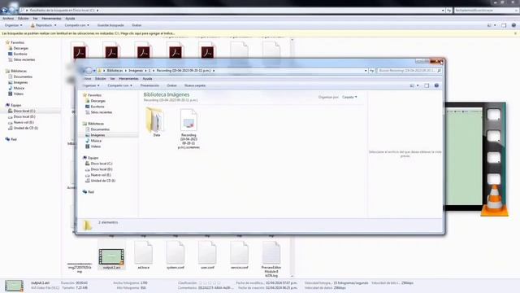Open address history dropdown in front window
This screenshot has height=293, width=520.
[366, 71]
